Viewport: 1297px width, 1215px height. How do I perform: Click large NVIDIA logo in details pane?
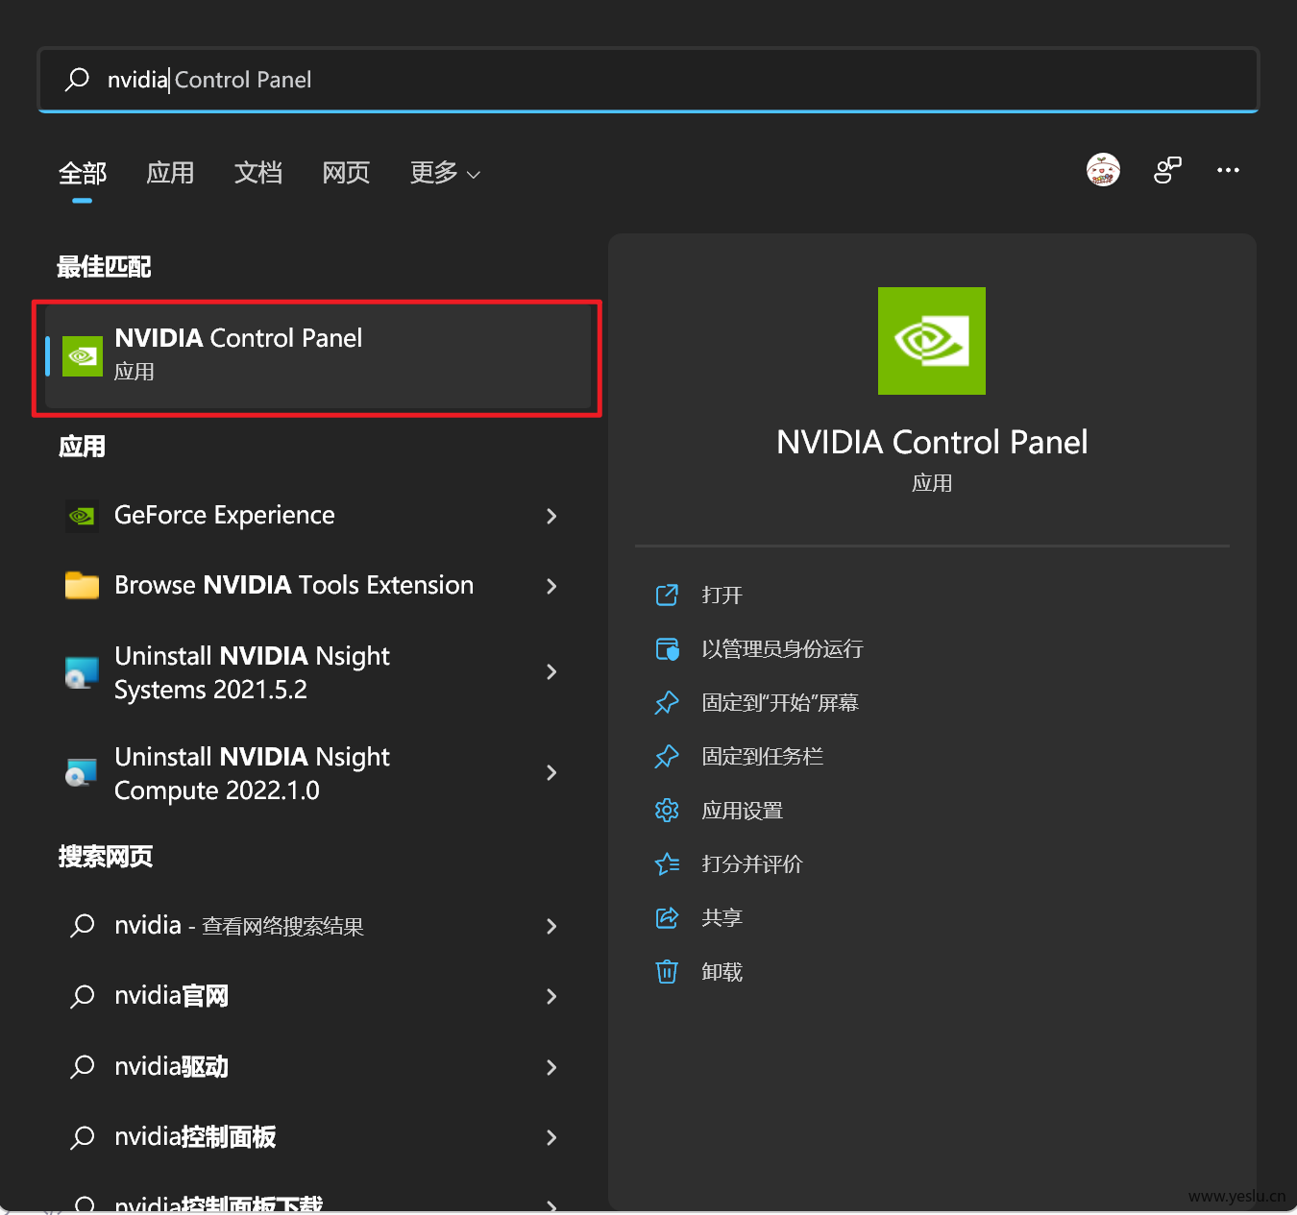tap(932, 341)
